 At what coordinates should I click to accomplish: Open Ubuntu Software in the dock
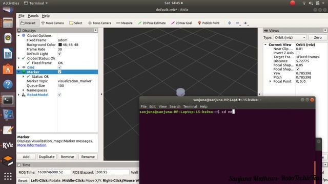coord(8,69)
